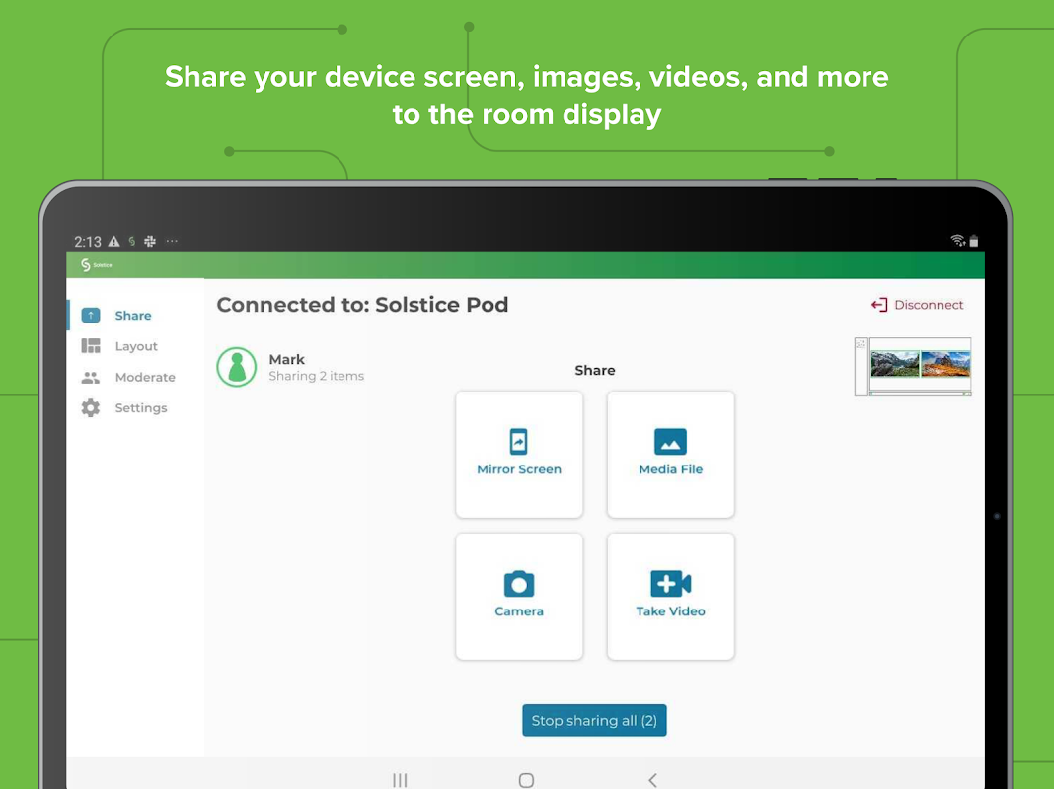Click the Settings gear icon
Screen dimensions: 1054x789
[x=91, y=407]
